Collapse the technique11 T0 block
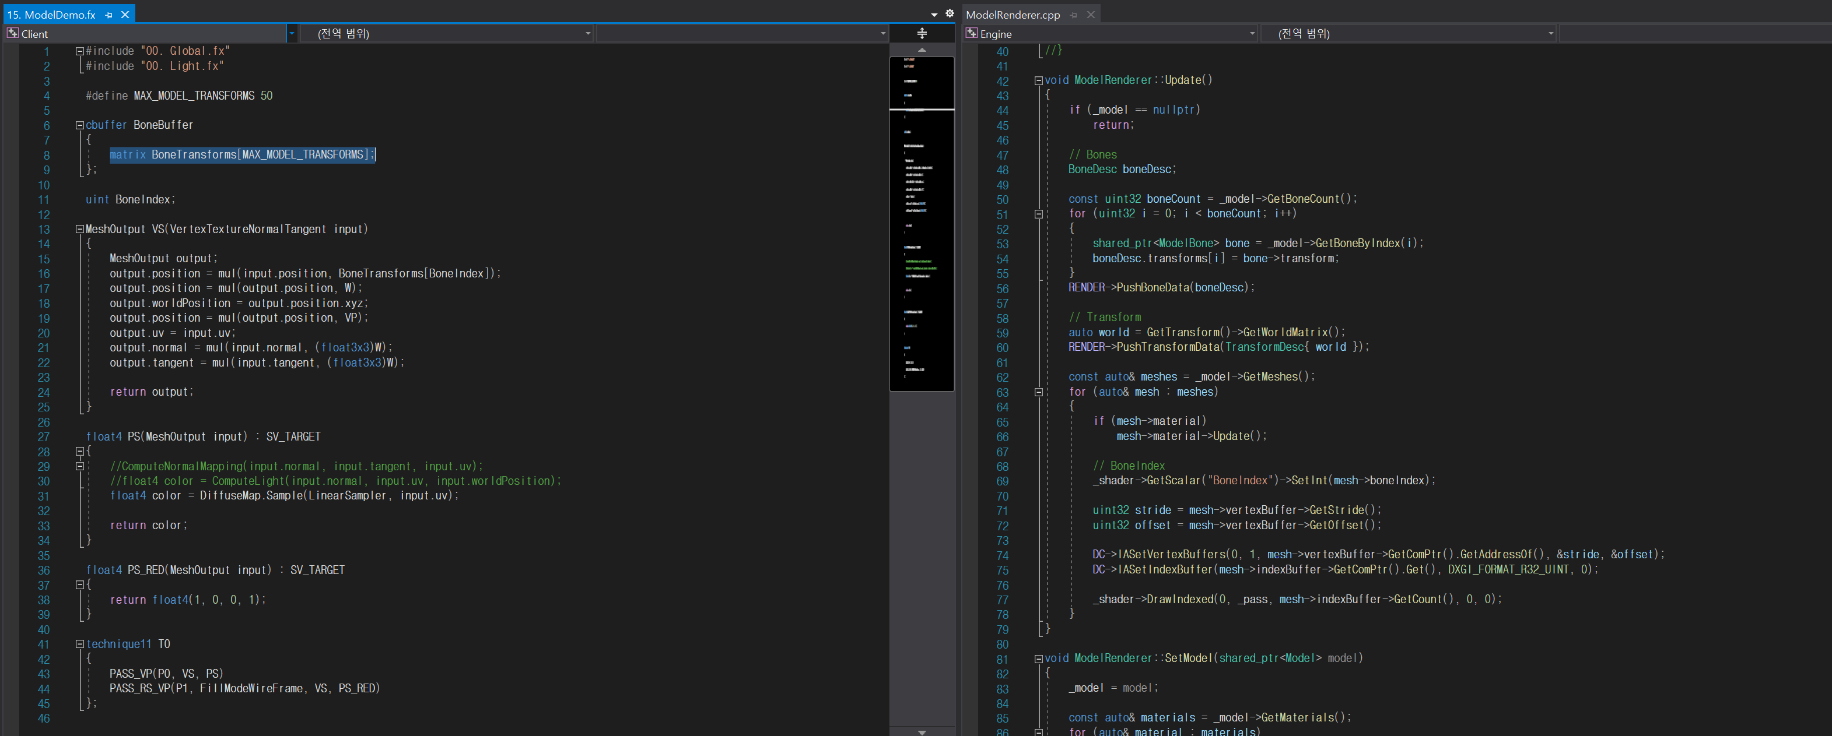Screen dimensions: 1832x736 (80, 645)
